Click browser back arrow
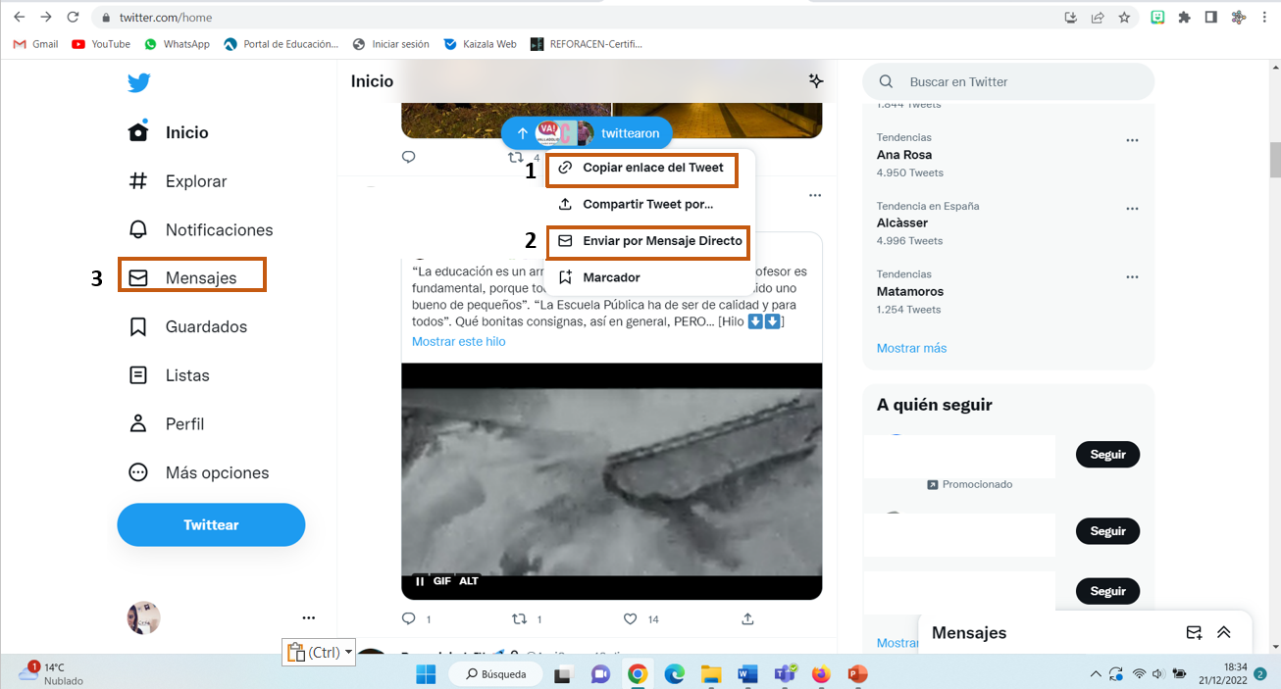Screen dimensions: 1281x689 coord(19,17)
